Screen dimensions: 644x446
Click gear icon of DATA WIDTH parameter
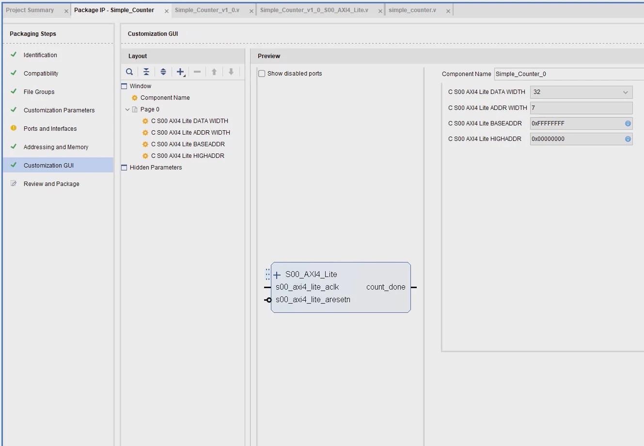point(145,121)
